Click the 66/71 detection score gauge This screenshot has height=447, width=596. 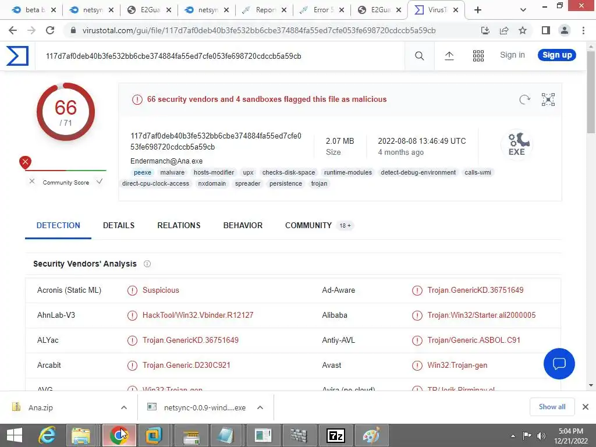pos(66,112)
